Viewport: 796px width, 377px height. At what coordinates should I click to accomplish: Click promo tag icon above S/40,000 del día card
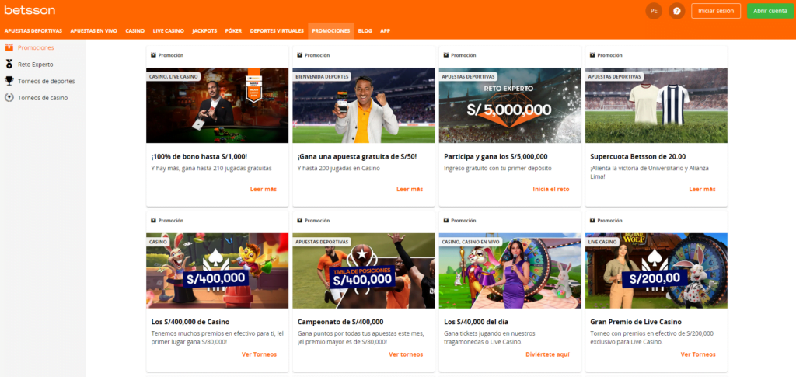tap(446, 220)
